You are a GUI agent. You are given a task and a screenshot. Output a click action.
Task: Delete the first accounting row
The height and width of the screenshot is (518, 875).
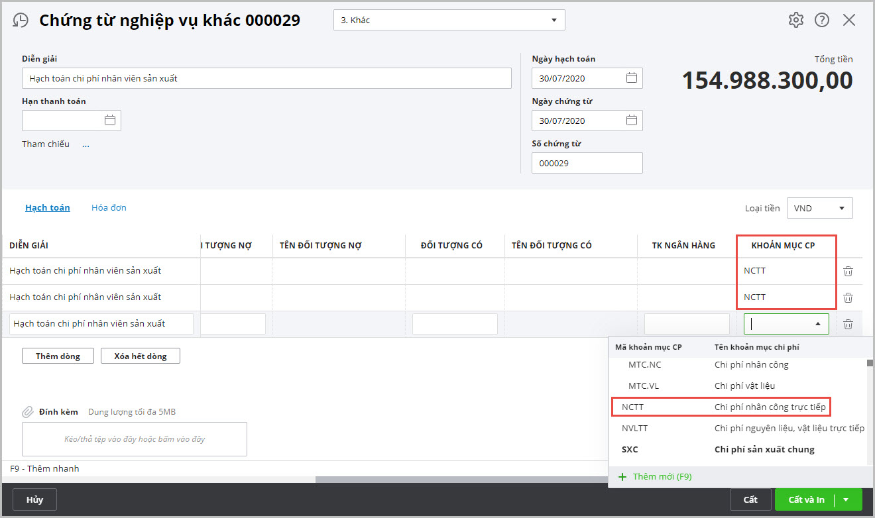pos(848,271)
